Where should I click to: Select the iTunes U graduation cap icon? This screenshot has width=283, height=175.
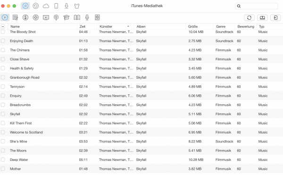point(66,17)
